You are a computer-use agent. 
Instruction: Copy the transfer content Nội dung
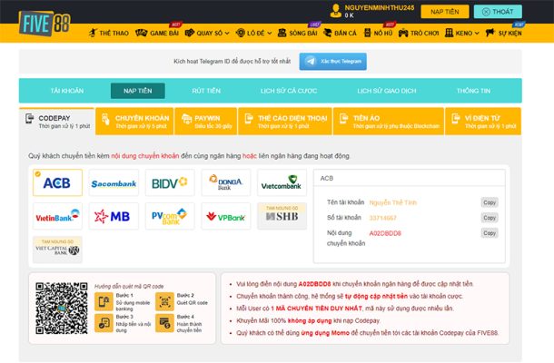pyautogui.click(x=490, y=233)
